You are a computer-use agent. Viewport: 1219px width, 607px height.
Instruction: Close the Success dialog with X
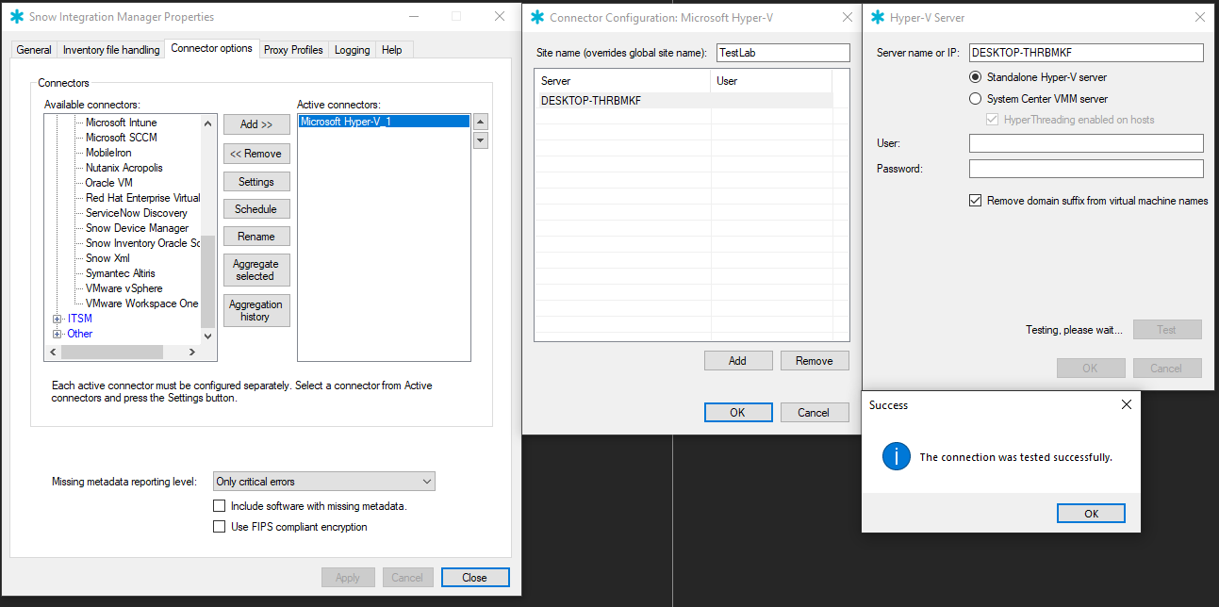(1126, 404)
